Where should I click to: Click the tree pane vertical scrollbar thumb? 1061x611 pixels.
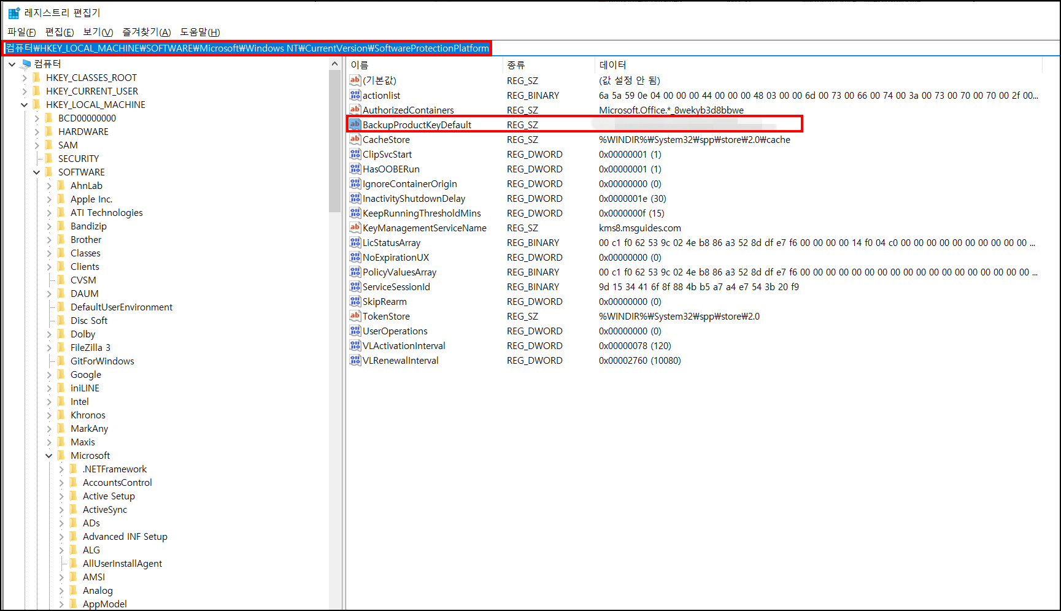click(x=334, y=141)
